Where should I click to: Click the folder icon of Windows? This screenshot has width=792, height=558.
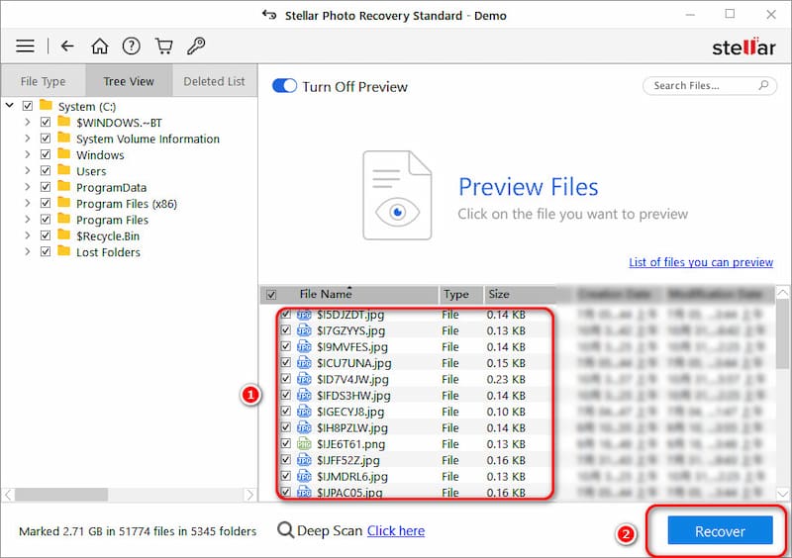[63, 153]
